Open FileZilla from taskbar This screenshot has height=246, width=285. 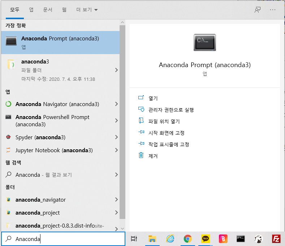click(x=276, y=238)
